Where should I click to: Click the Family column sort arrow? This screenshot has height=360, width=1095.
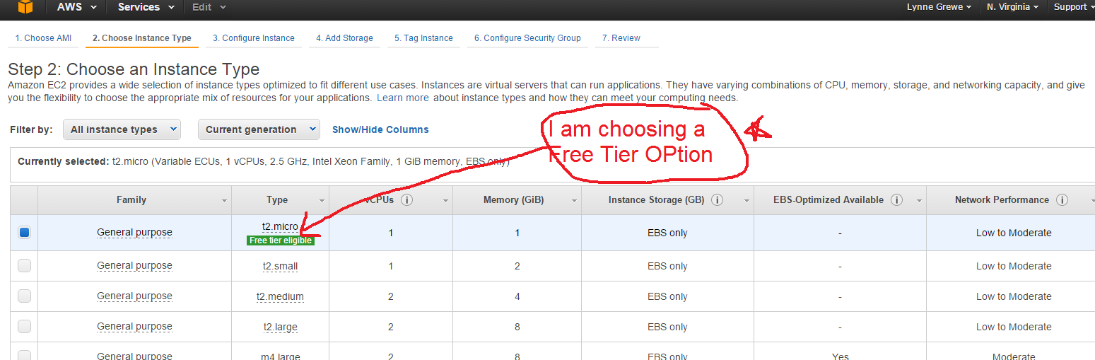[x=225, y=201]
